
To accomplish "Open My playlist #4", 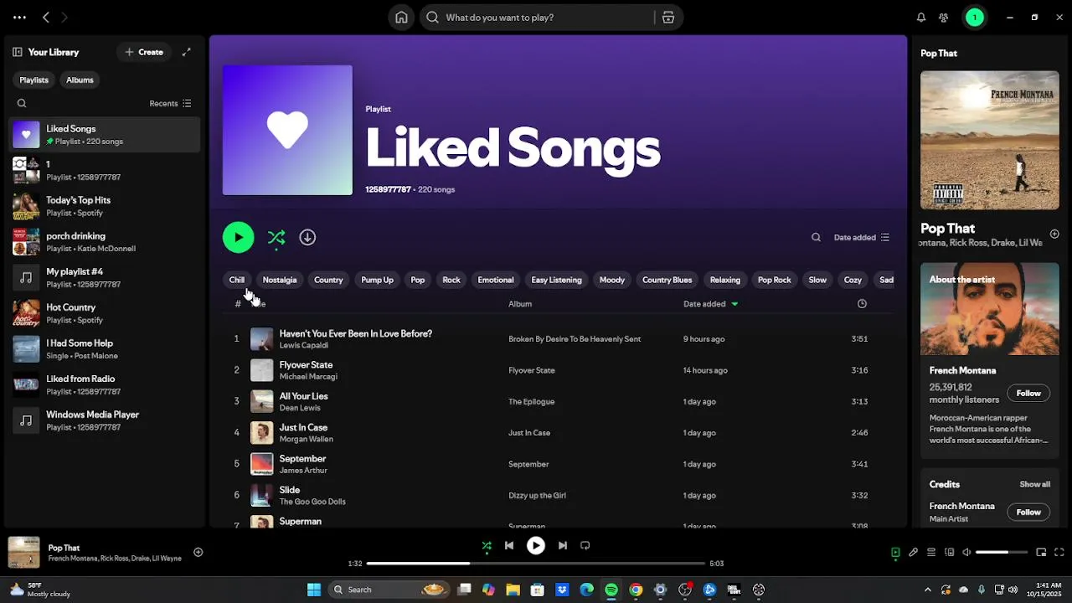I will pos(105,278).
